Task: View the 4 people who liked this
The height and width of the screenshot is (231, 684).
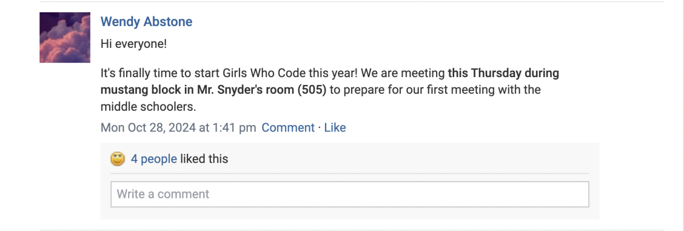Action: pyautogui.click(x=154, y=159)
